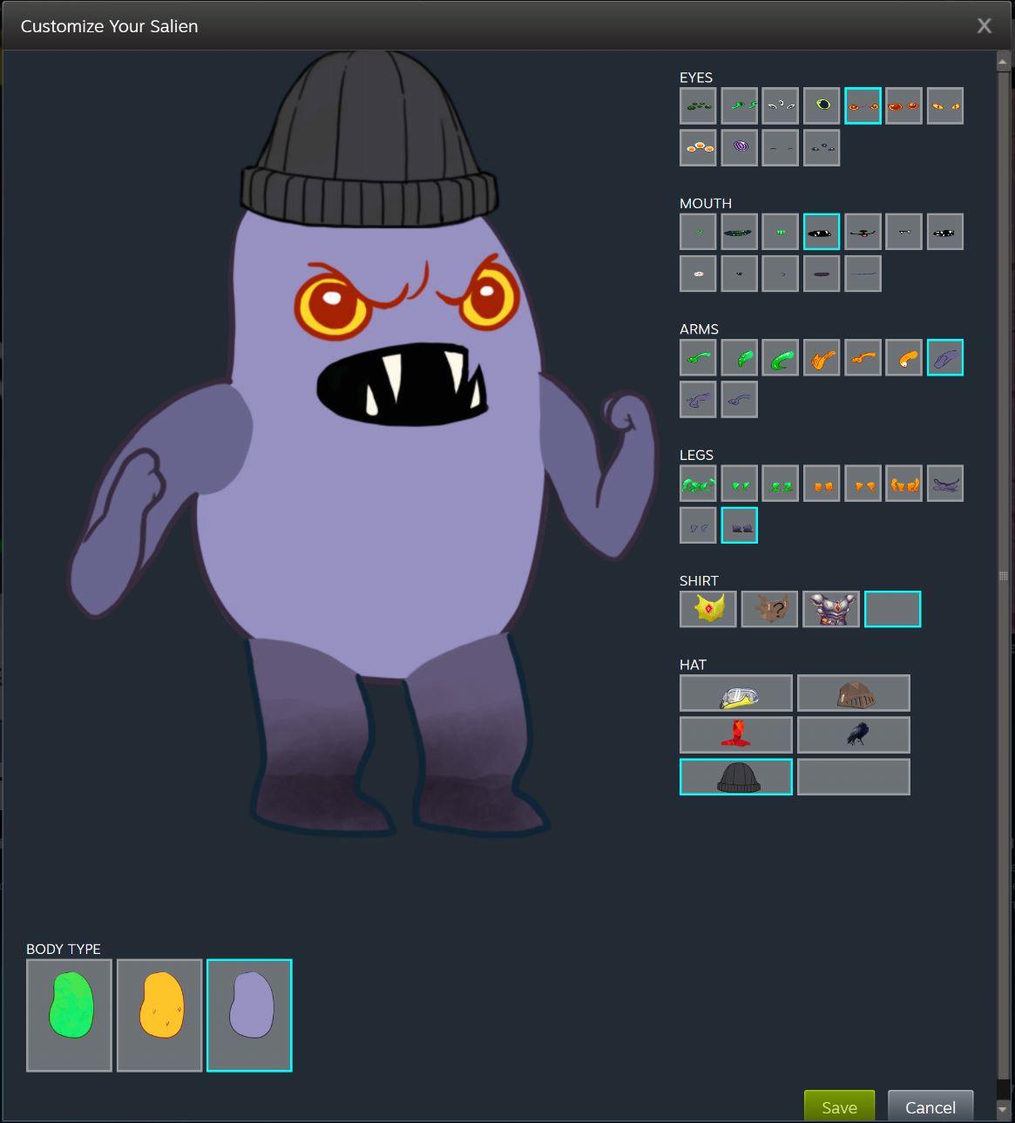Select the single yellow-ringed dark eye
Viewport: 1015px width, 1123px height.
(x=822, y=106)
